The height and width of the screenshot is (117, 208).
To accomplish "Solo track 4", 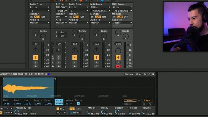I will tap(74, 62).
